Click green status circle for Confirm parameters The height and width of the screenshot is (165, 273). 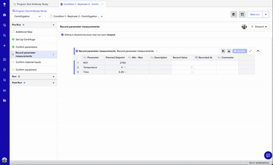point(13,47)
